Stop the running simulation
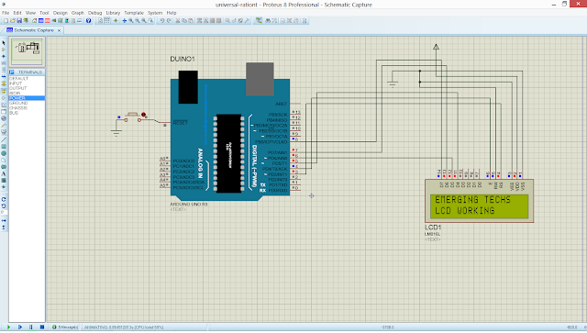Image resolution: width=587 pixels, height=333 pixels. click(x=42, y=327)
